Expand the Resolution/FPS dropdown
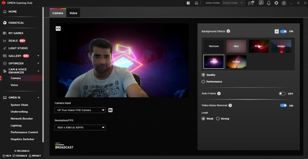The width and height of the screenshot is (308, 159). coord(80,128)
